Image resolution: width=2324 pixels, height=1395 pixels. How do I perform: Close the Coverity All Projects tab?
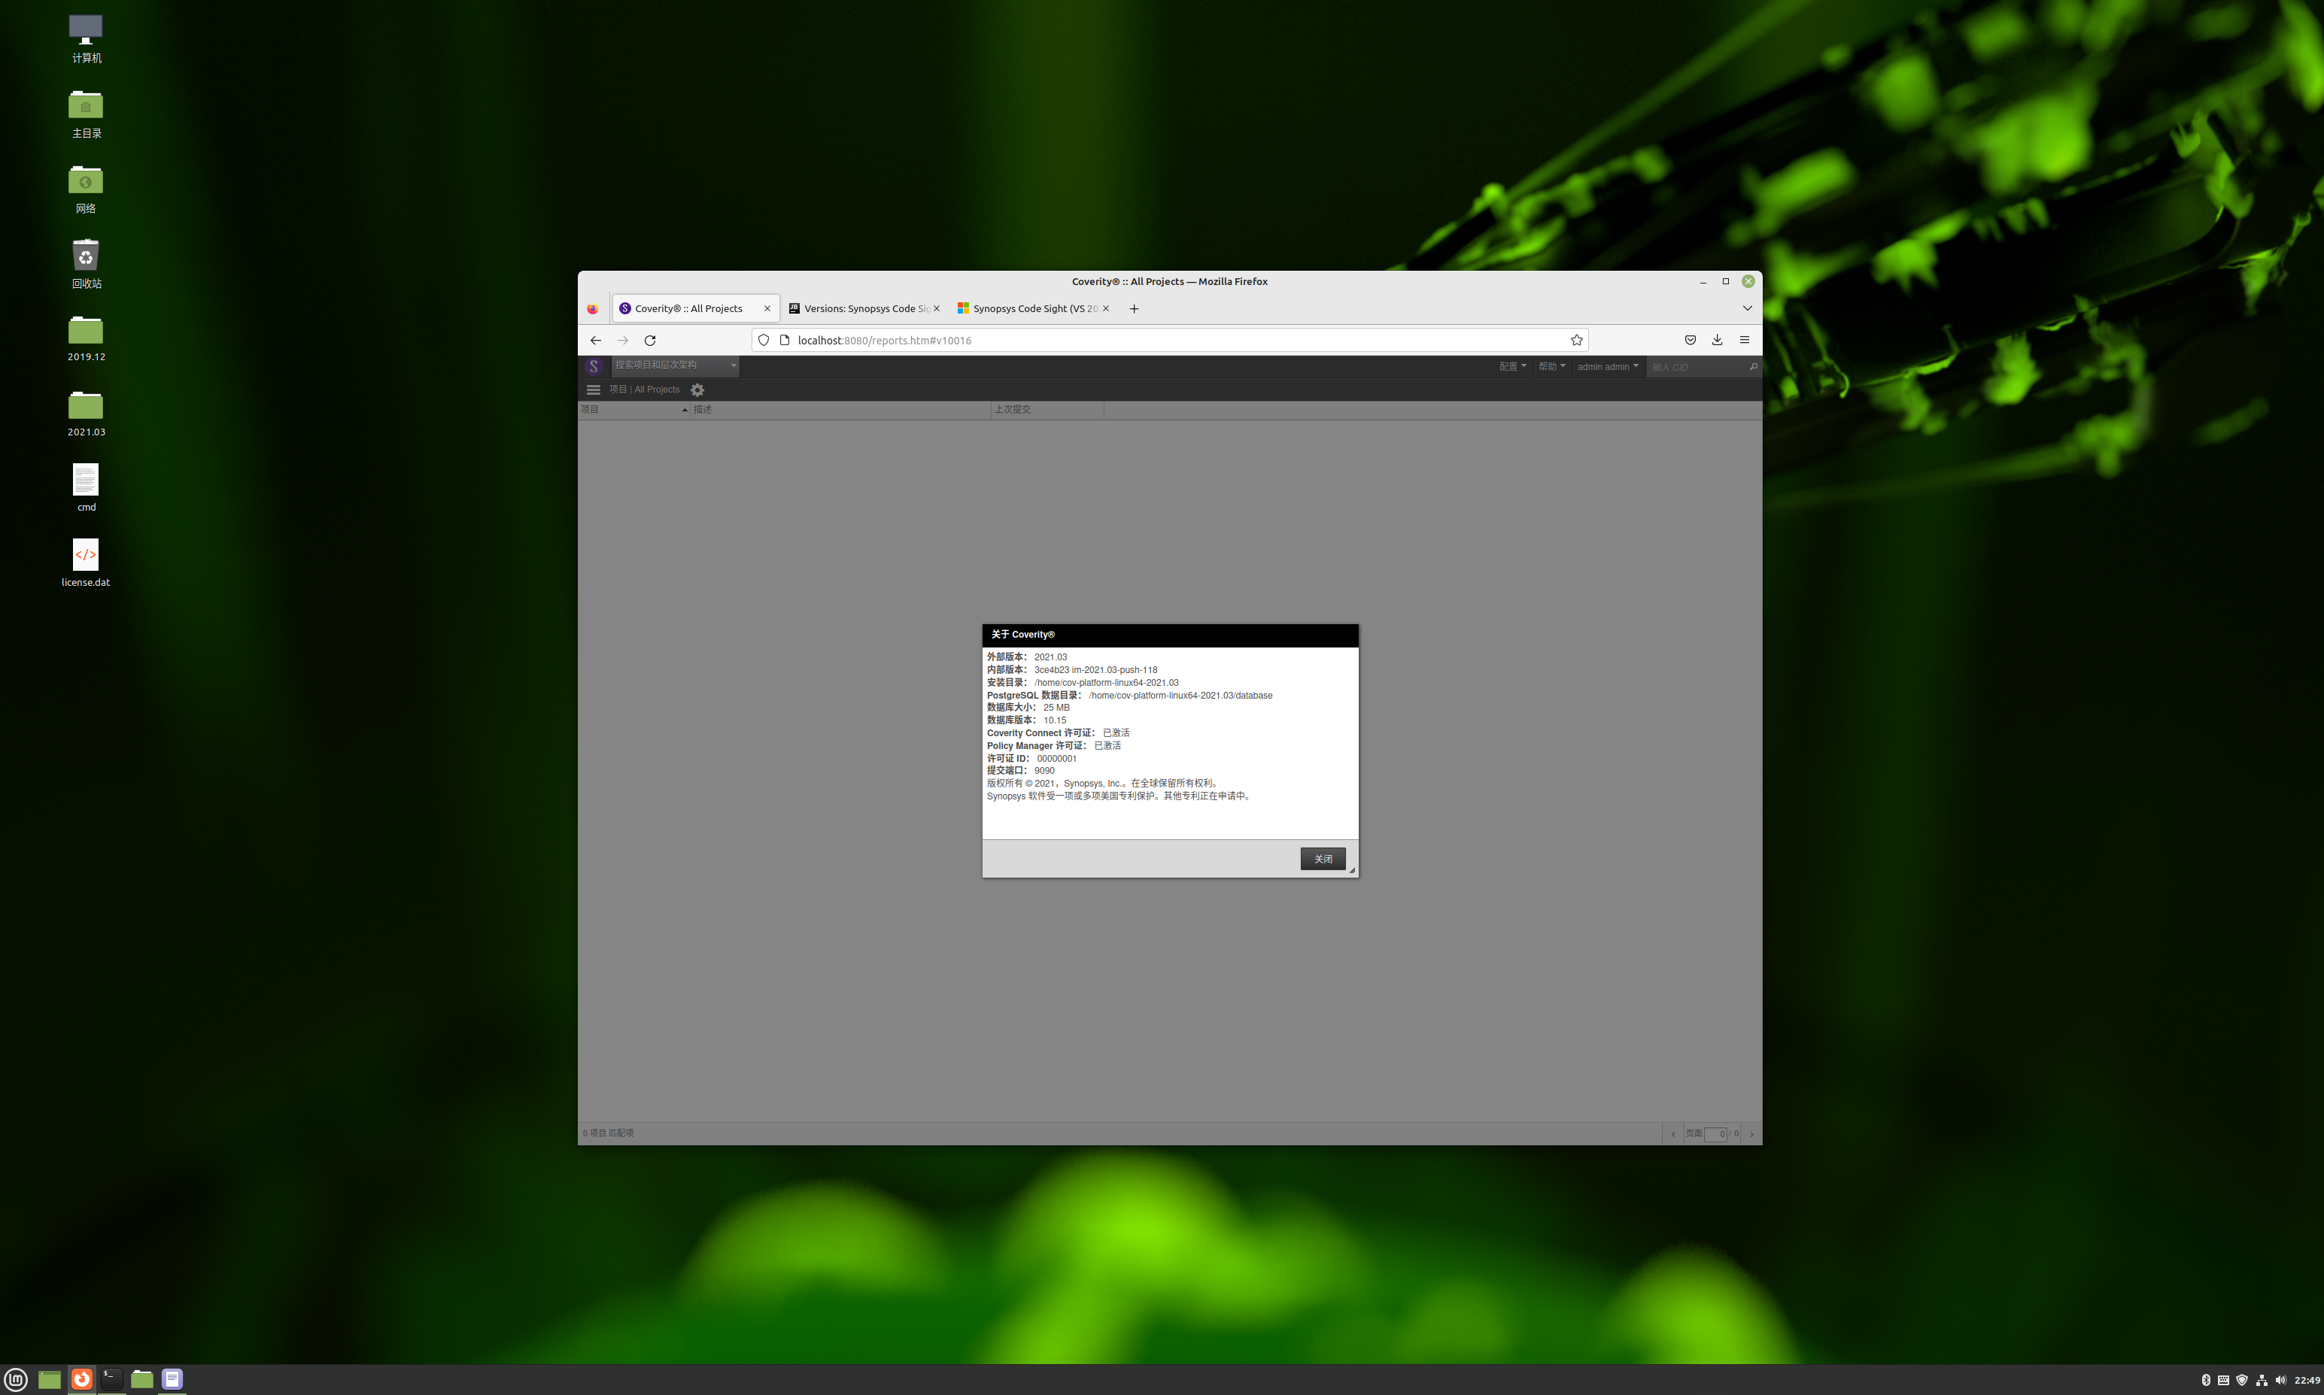[x=767, y=308]
